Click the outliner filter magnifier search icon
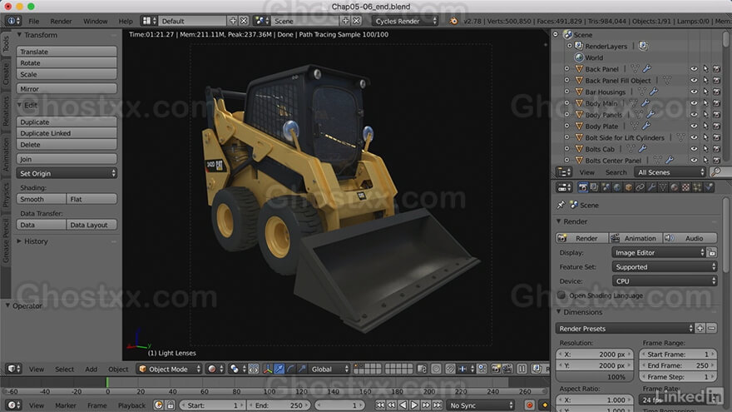This screenshot has height=412, width=732. point(715,172)
